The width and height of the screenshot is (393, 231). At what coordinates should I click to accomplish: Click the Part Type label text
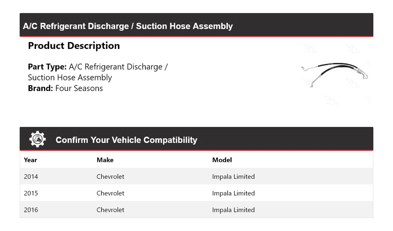tap(47, 67)
